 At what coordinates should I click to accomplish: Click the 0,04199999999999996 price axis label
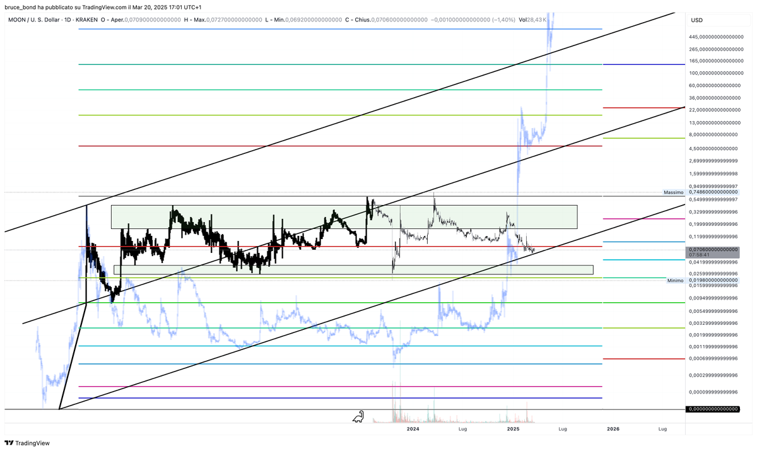click(713, 262)
